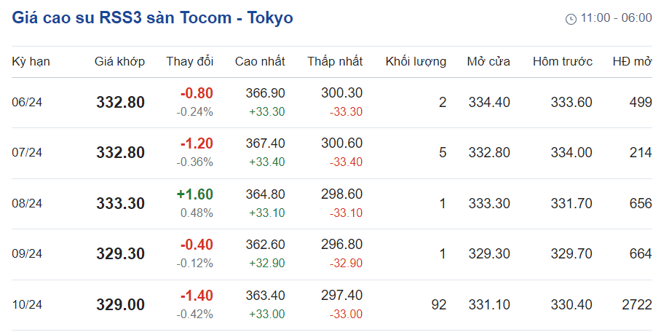661x332 pixels.
Task: Click the Mở cửa column header
Action: coord(488,61)
